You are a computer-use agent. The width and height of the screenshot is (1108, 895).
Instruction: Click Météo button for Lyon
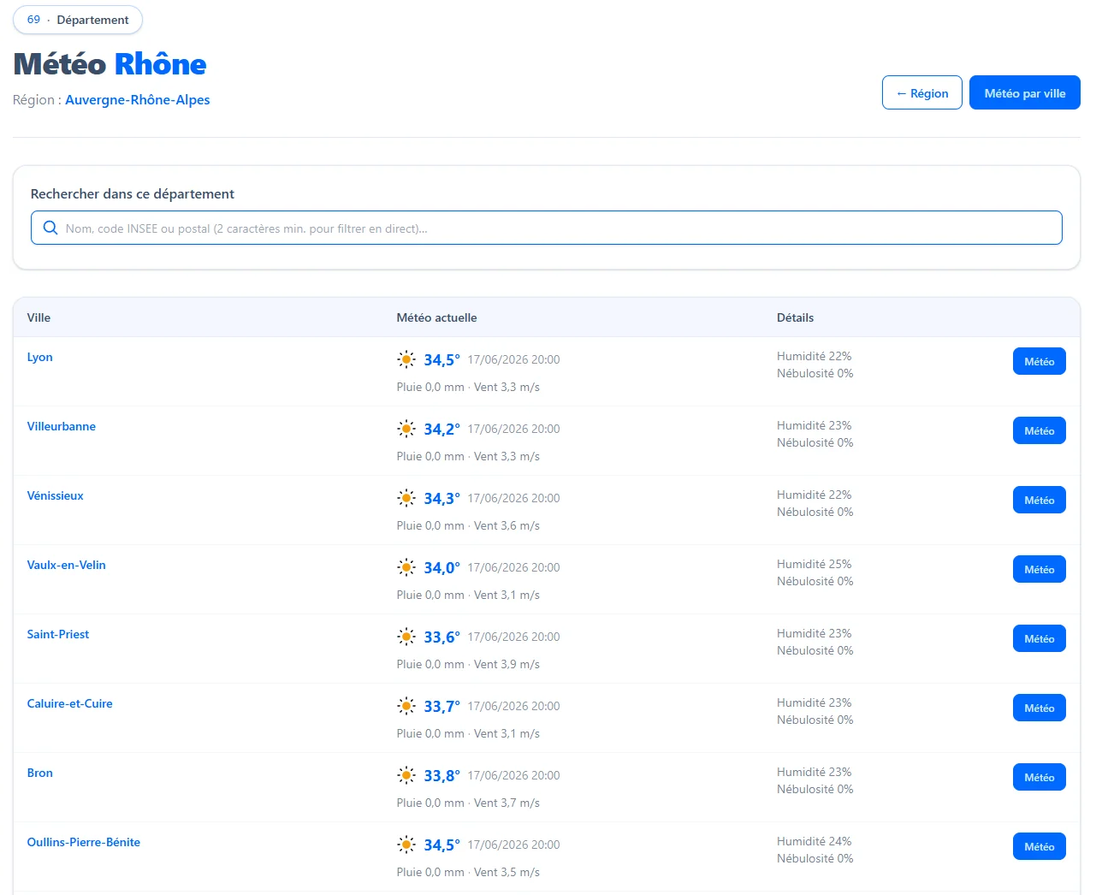click(1040, 361)
